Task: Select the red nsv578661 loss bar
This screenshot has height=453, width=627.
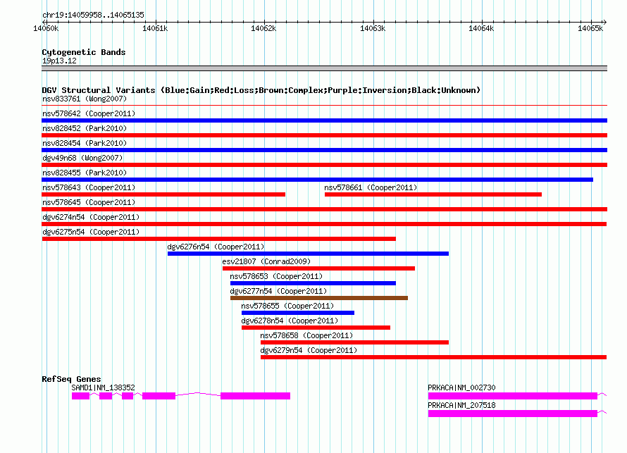Action: (433, 194)
